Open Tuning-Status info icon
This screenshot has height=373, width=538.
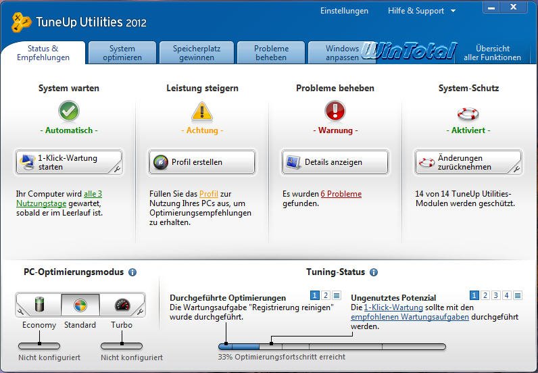tap(374, 272)
